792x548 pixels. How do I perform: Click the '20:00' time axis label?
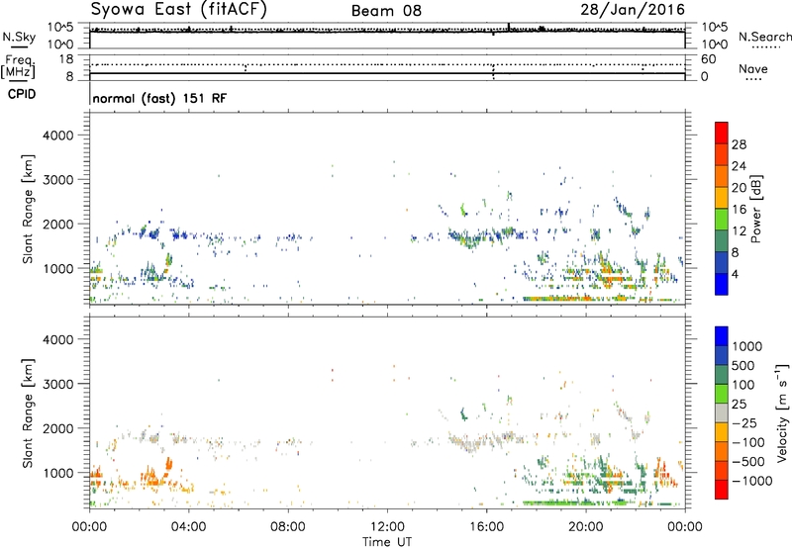pos(585,526)
